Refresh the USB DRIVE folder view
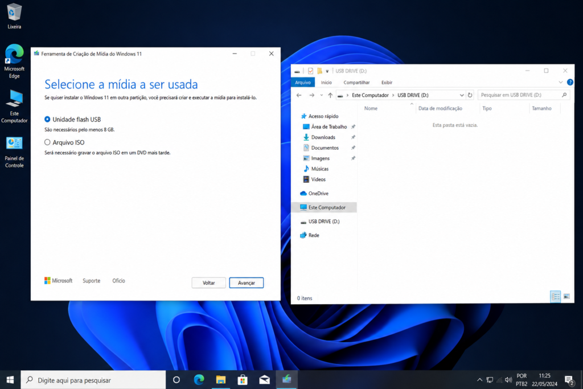 tap(470, 95)
